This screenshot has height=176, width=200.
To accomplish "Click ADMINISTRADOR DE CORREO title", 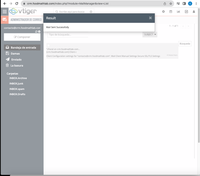I will pyautogui.click(x=26, y=20).
